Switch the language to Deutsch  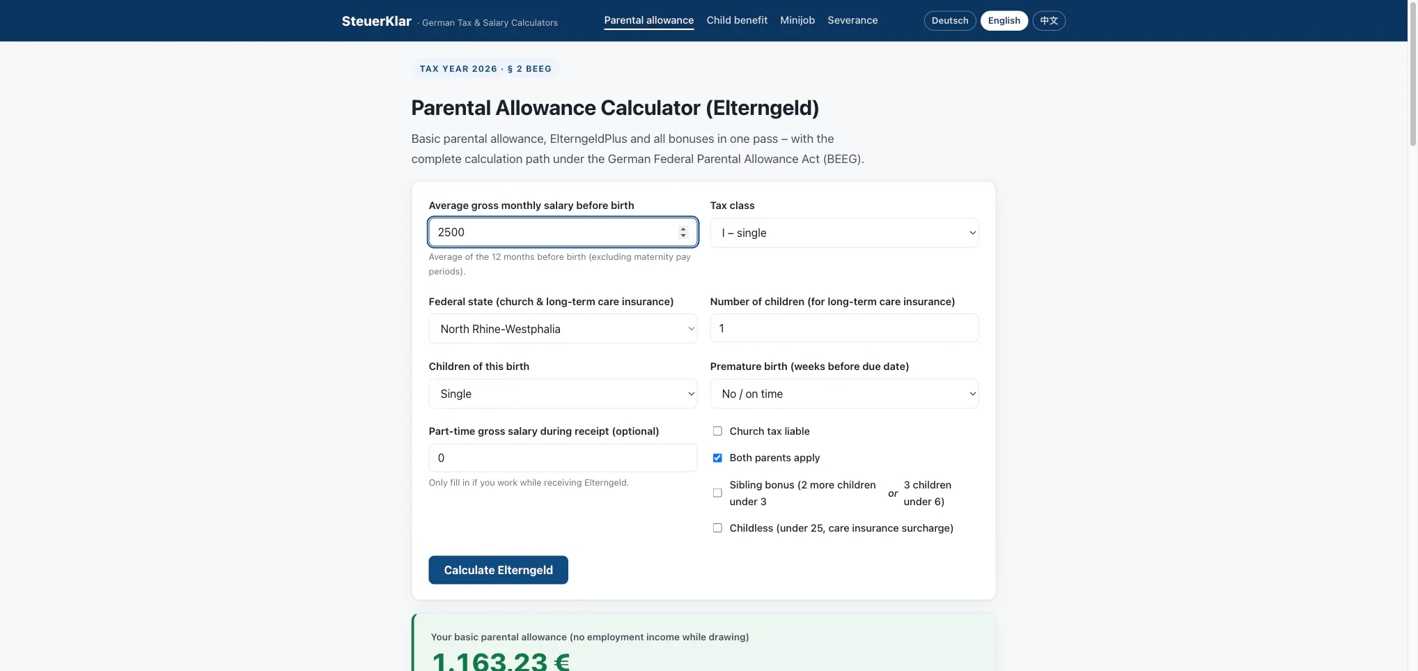coord(949,21)
